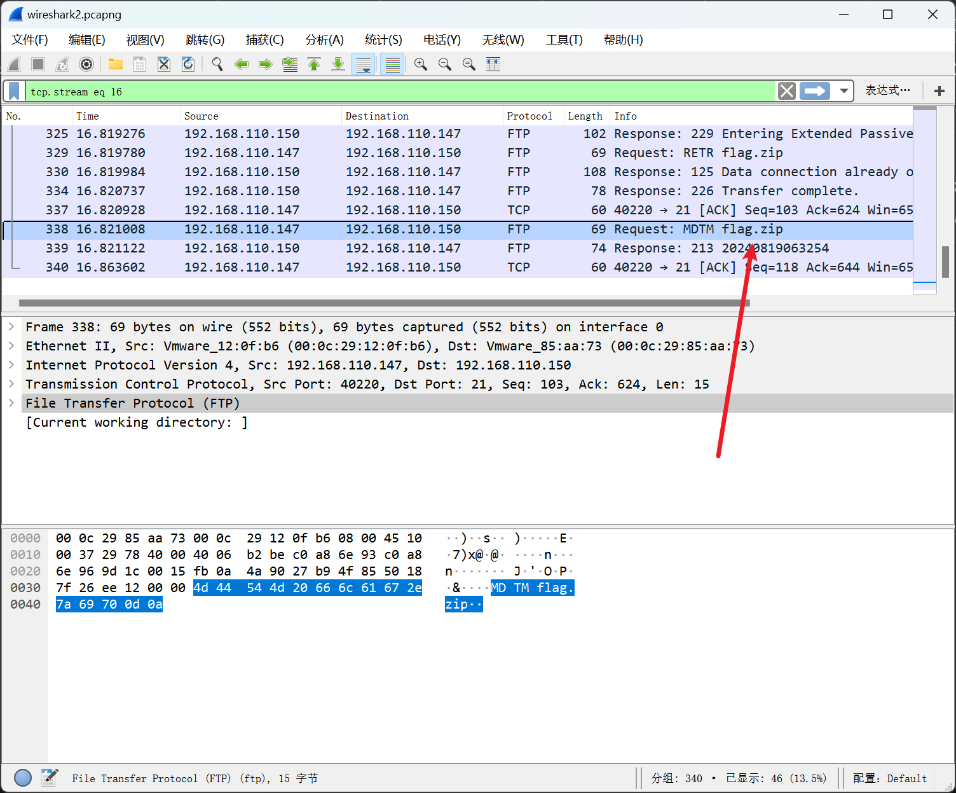956x793 pixels.
Task: Reload the capture file icon
Action: tap(188, 64)
